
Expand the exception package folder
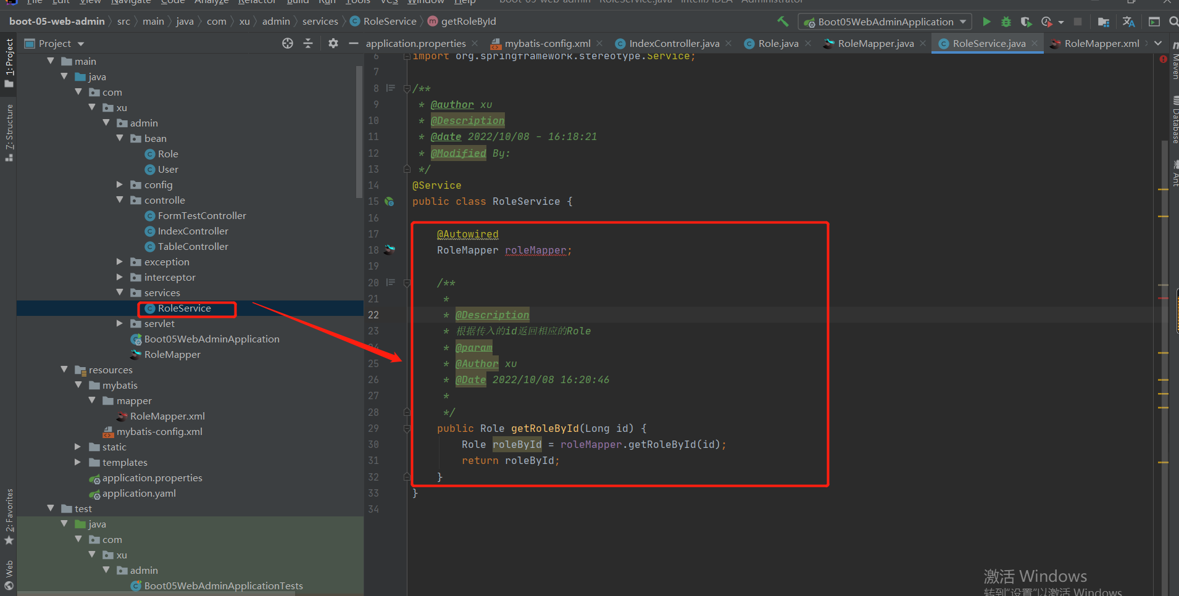(120, 262)
